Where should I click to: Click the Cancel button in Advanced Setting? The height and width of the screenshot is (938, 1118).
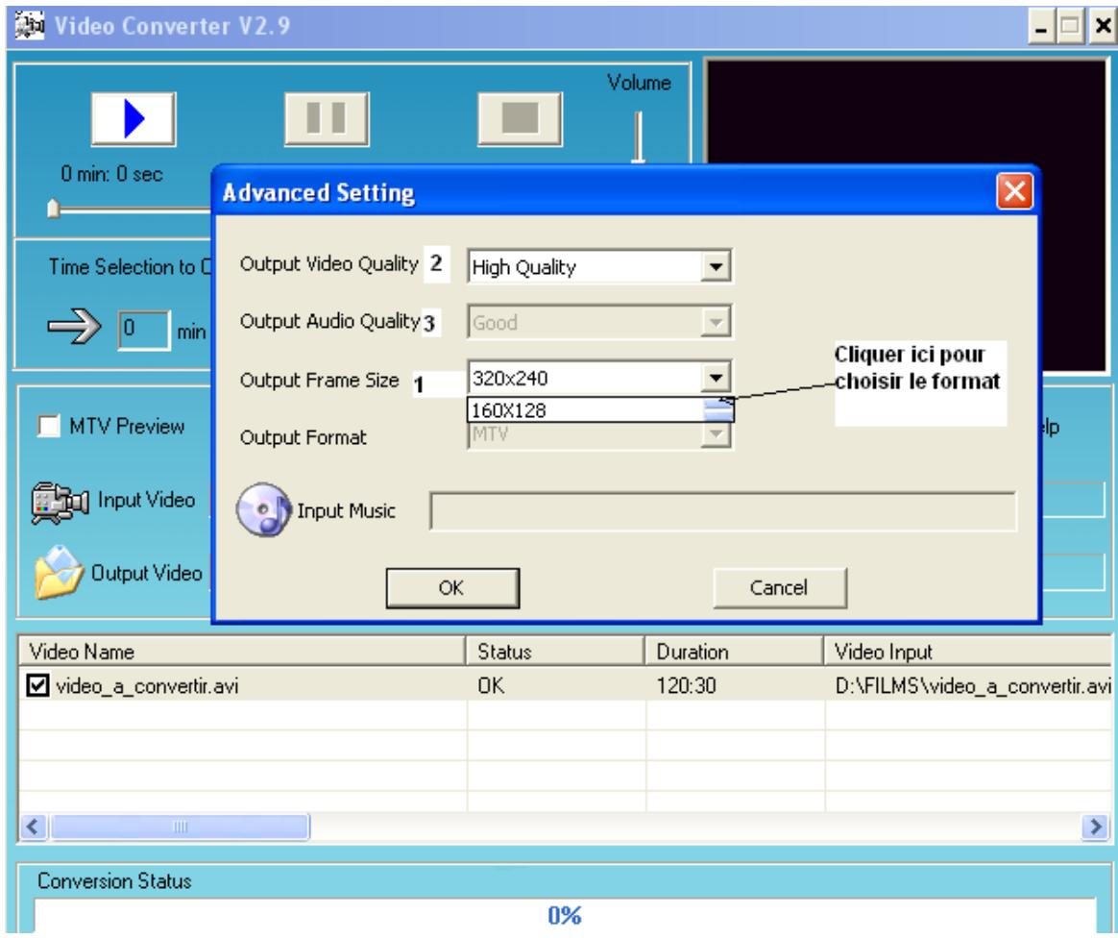[x=779, y=588]
